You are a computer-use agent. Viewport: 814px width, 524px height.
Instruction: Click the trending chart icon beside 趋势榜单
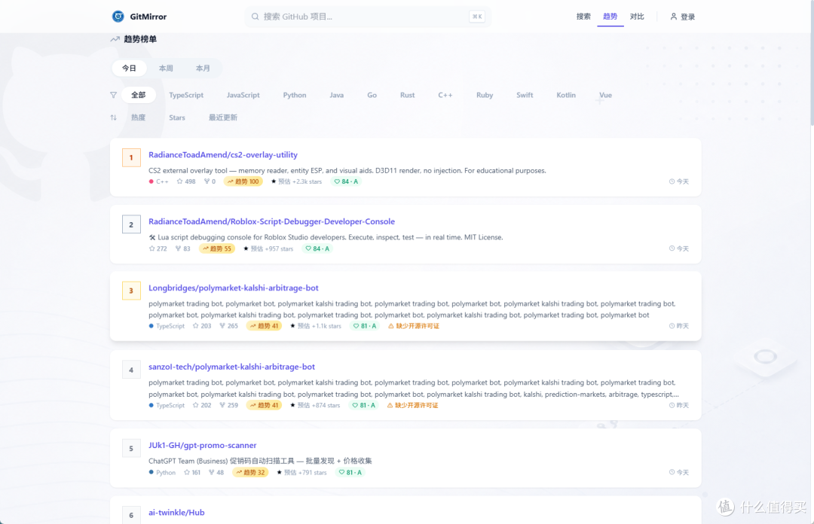(x=115, y=39)
